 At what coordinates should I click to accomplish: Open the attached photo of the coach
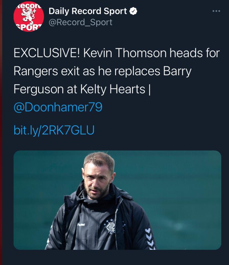117,200
